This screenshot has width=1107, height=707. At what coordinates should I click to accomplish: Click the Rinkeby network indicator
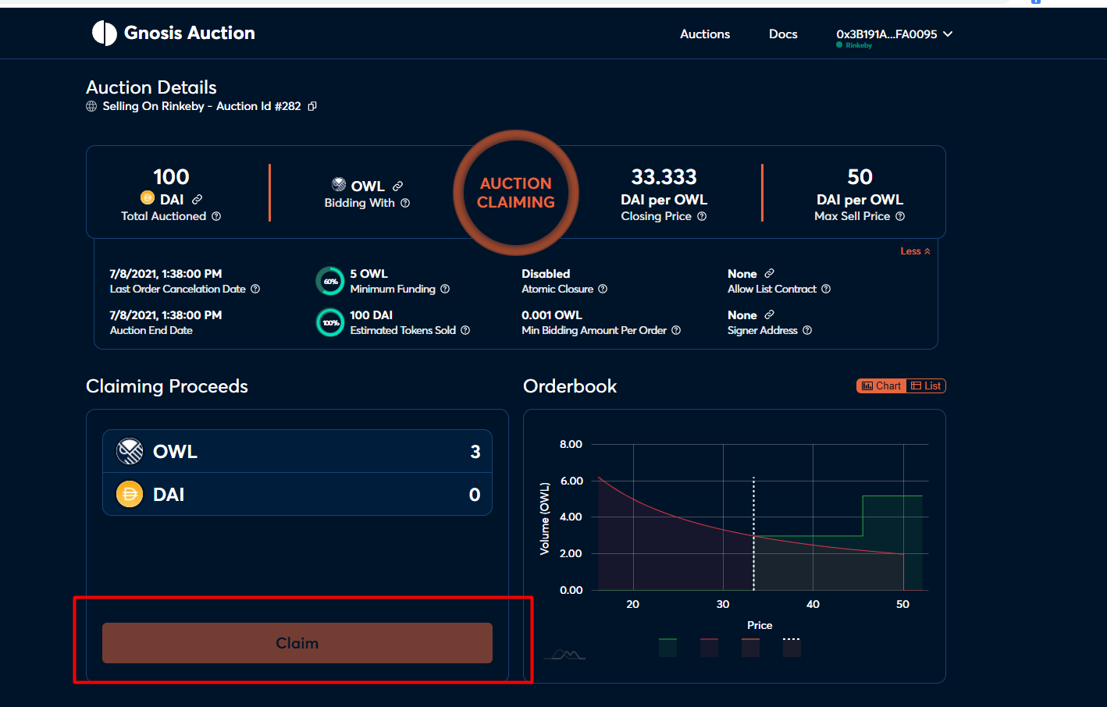click(x=854, y=45)
